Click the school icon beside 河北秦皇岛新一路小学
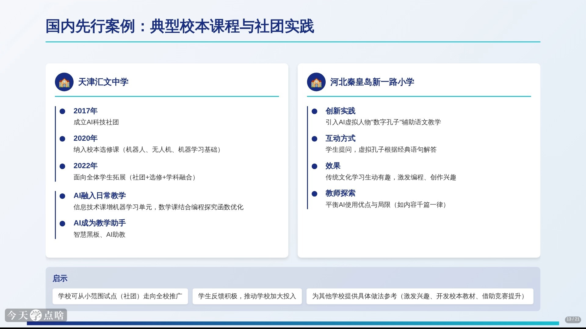 [x=316, y=82]
